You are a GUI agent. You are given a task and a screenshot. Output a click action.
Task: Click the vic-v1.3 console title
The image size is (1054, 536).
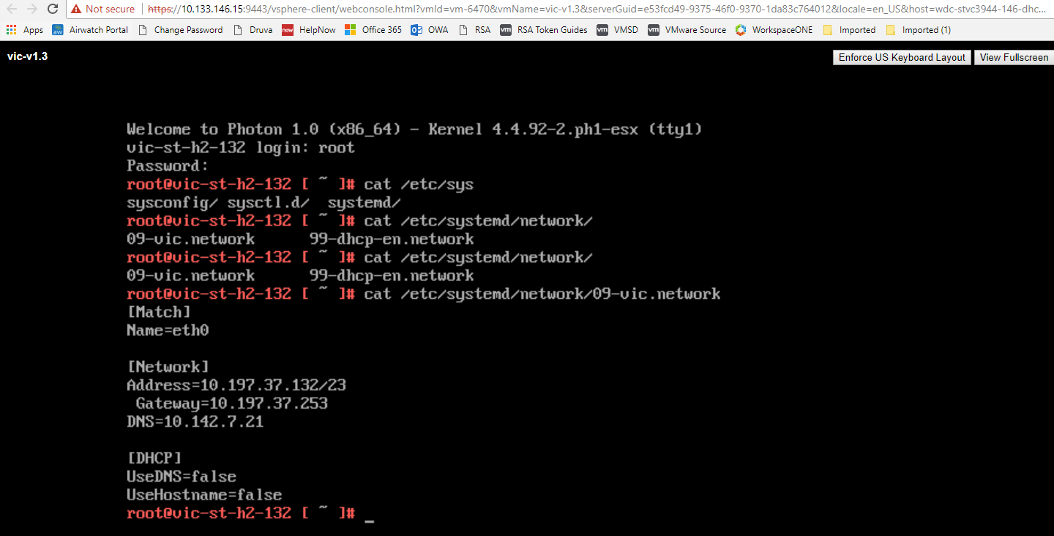pyautogui.click(x=27, y=56)
